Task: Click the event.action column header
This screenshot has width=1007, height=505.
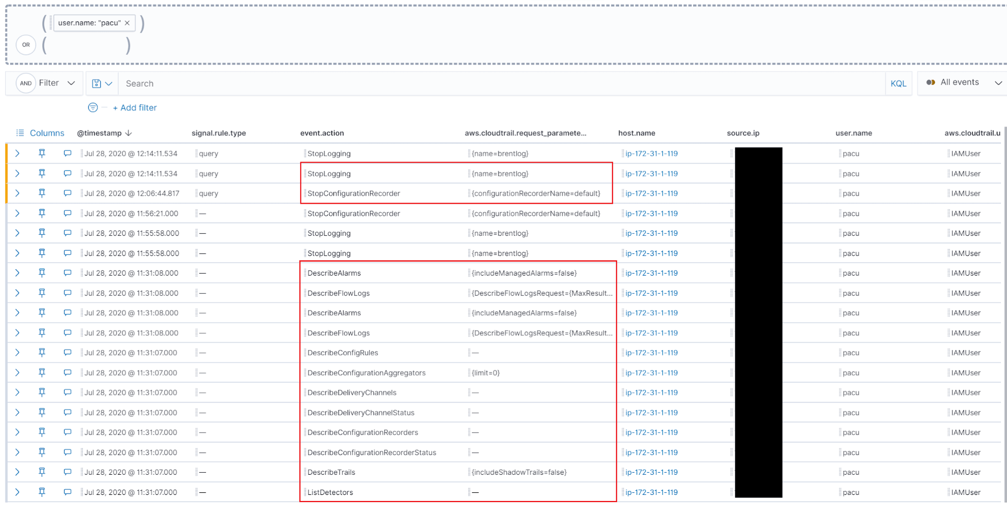Action: [x=322, y=133]
